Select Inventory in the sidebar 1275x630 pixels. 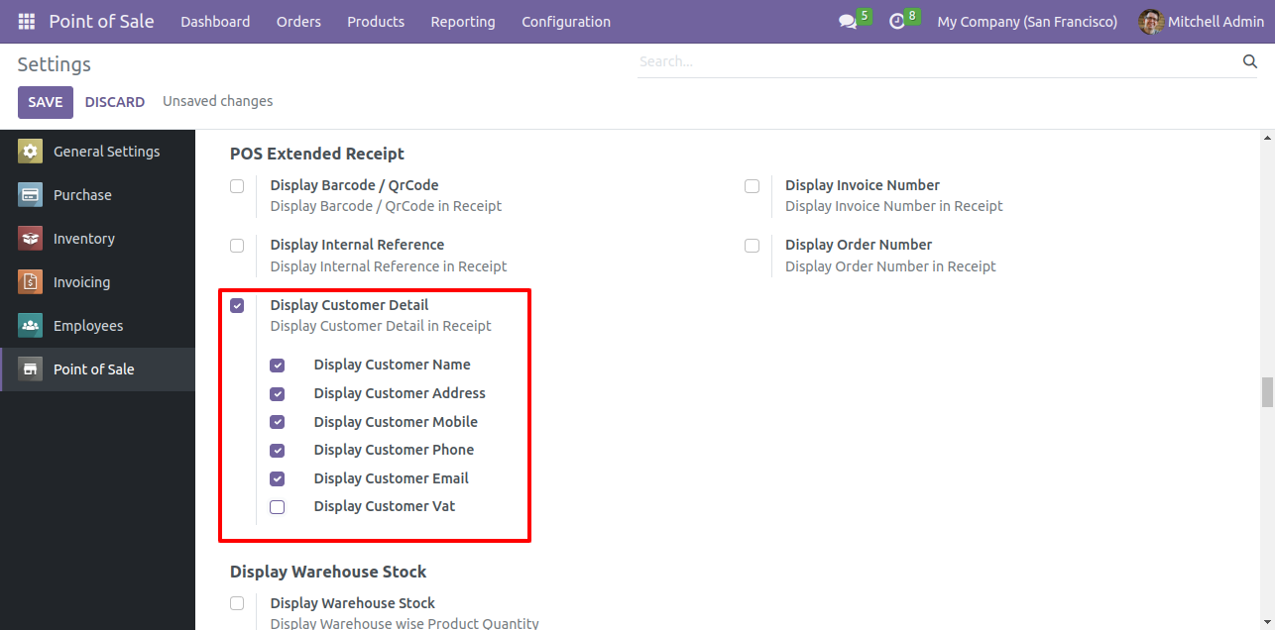97,239
